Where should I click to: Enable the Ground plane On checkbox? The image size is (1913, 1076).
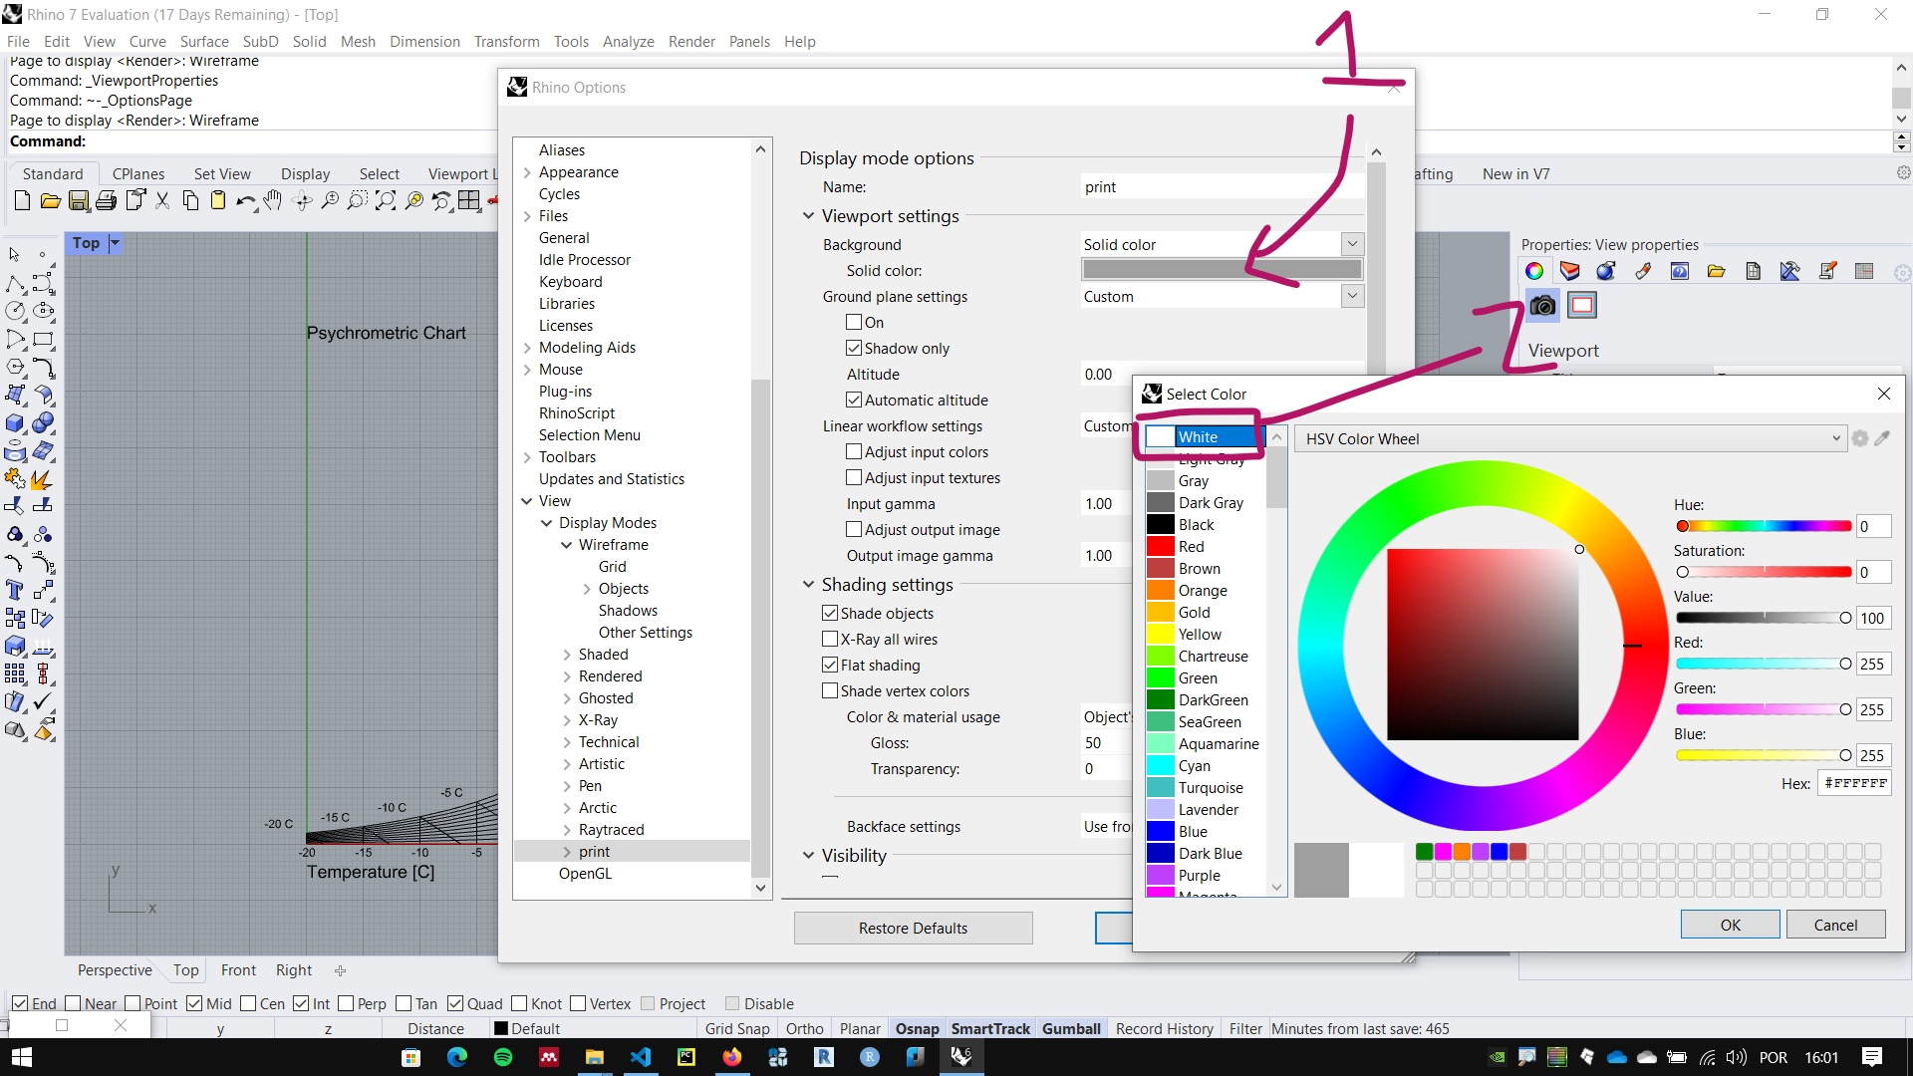[854, 322]
